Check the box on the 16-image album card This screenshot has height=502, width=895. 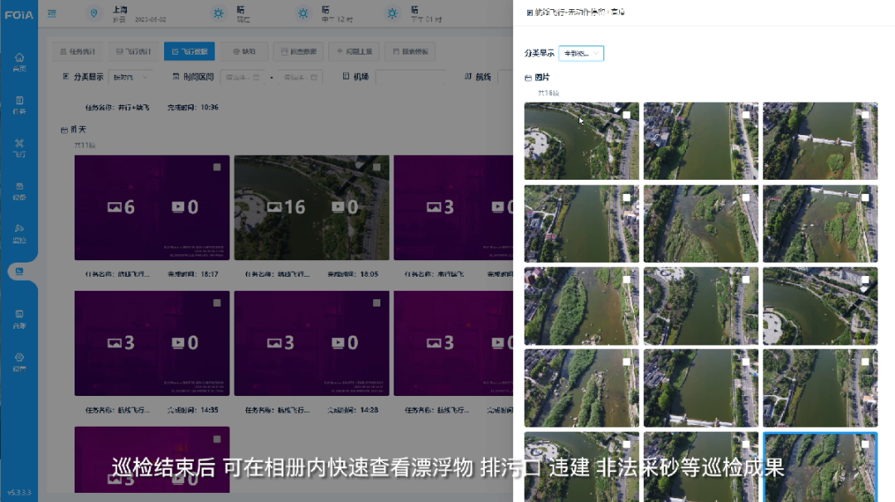(x=376, y=167)
